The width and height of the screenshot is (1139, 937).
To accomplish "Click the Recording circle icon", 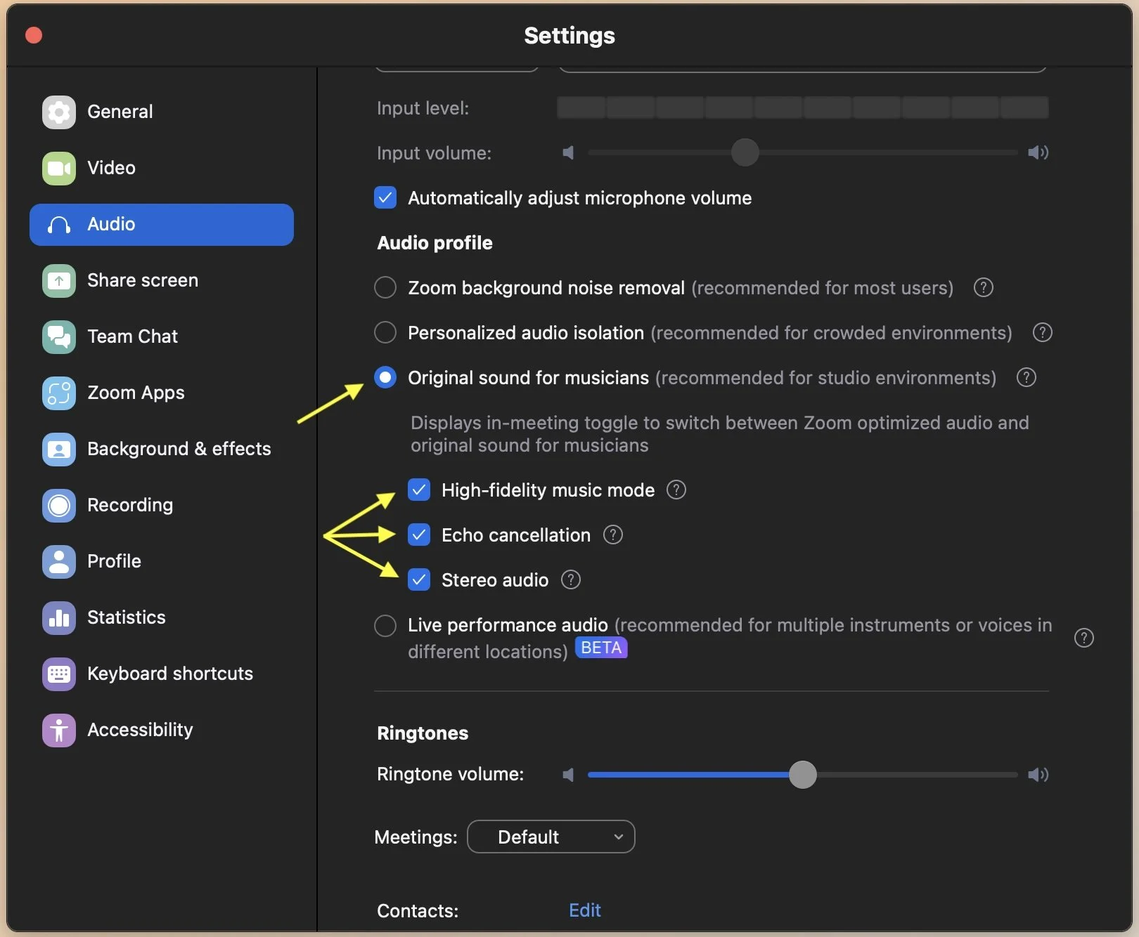I will click(59, 505).
